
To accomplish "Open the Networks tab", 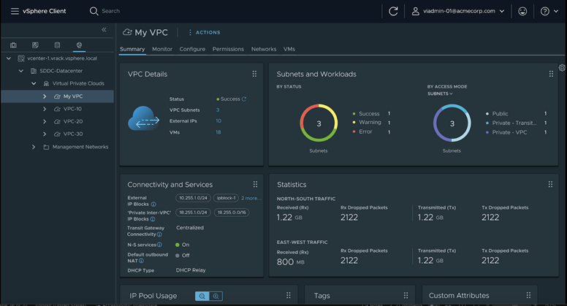I will [264, 49].
